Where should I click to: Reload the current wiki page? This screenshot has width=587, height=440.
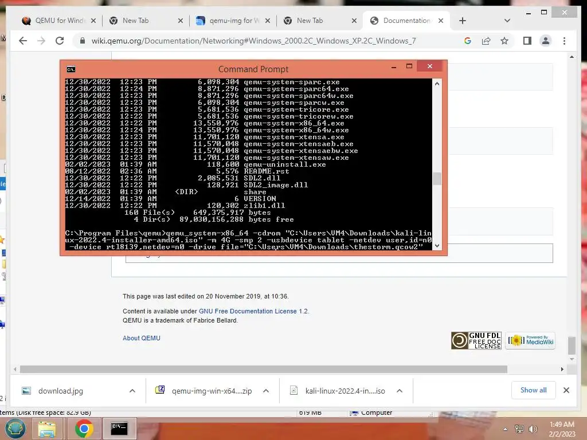pyautogui.click(x=60, y=41)
